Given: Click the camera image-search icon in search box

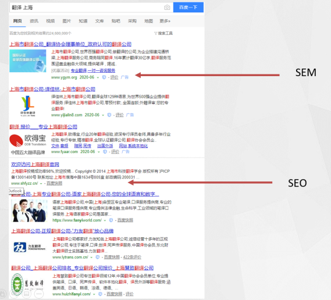Looking at the screenshot, I should click(167, 8).
